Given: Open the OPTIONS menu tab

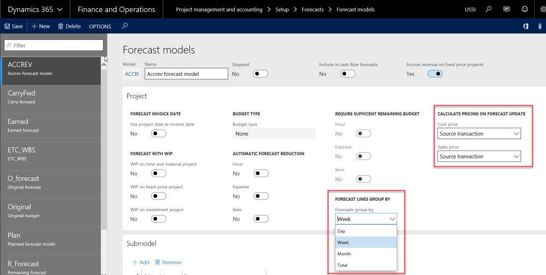Looking at the screenshot, I should pos(100,26).
